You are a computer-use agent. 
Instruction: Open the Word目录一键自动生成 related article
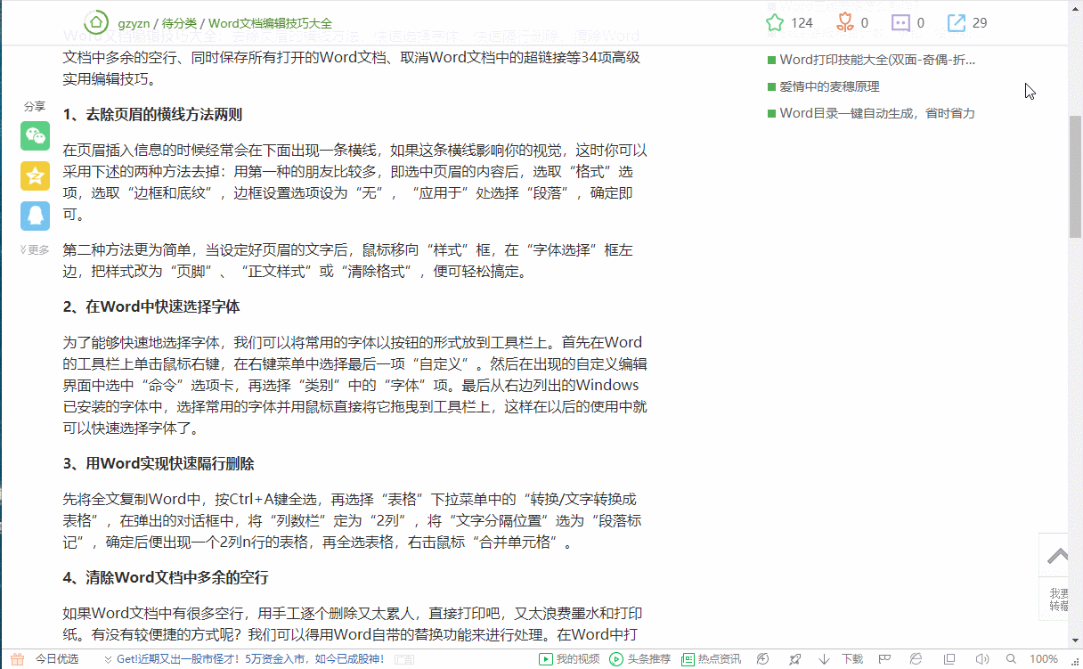(877, 113)
